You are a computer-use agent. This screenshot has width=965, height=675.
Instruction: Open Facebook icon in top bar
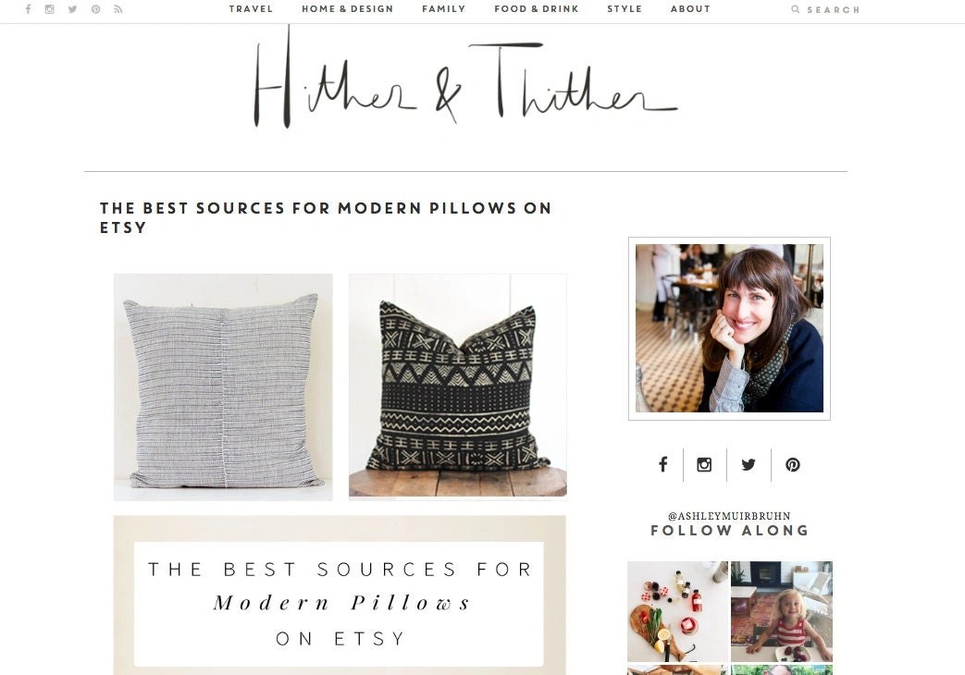point(29,9)
